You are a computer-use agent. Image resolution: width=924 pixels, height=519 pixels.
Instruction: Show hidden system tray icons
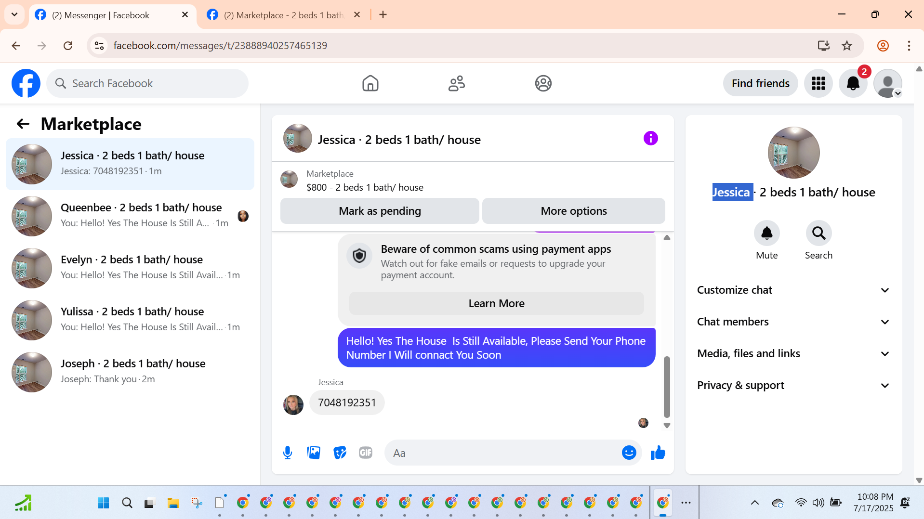click(755, 503)
